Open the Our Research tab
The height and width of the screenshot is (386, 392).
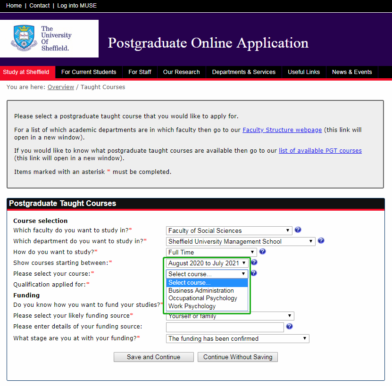(x=182, y=72)
